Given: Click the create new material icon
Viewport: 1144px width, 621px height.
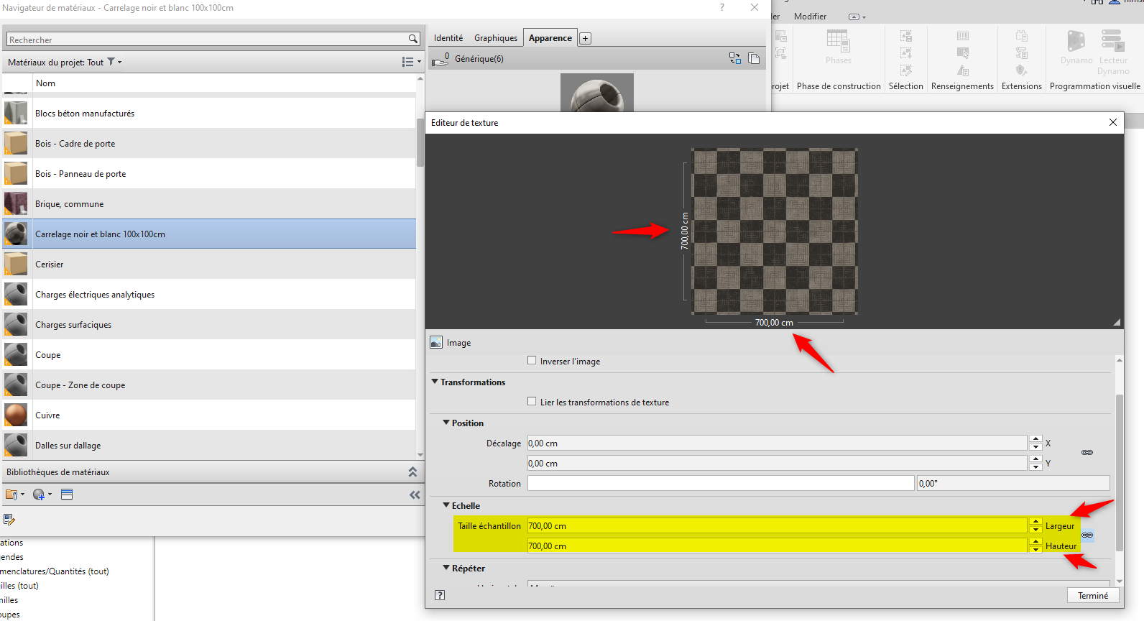Looking at the screenshot, I should pyautogui.click(x=40, y=494).
